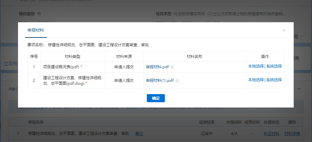Click the 材料名称 column header
Viewport: 312px width, 142px height.
pos(194,56)
